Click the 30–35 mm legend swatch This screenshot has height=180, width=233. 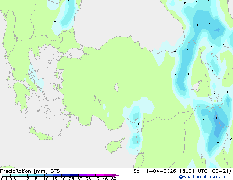point(82,175)
